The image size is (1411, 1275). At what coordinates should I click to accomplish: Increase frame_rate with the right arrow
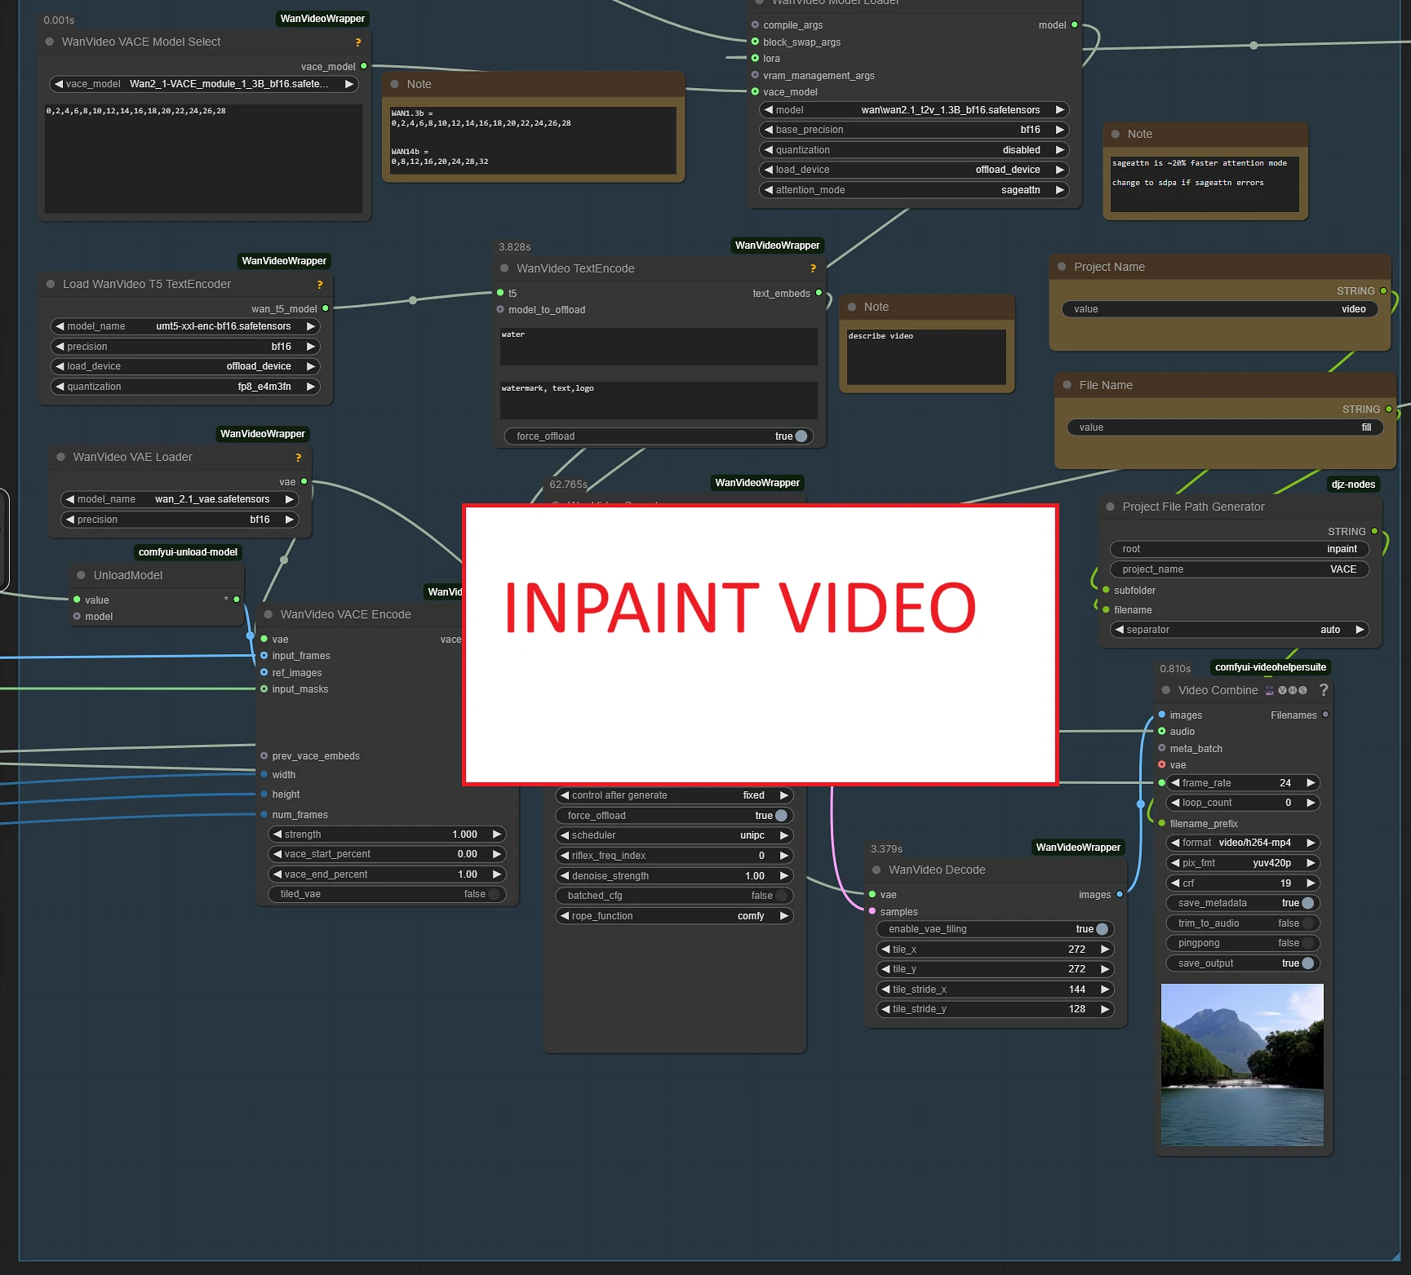pos(1311,783)
